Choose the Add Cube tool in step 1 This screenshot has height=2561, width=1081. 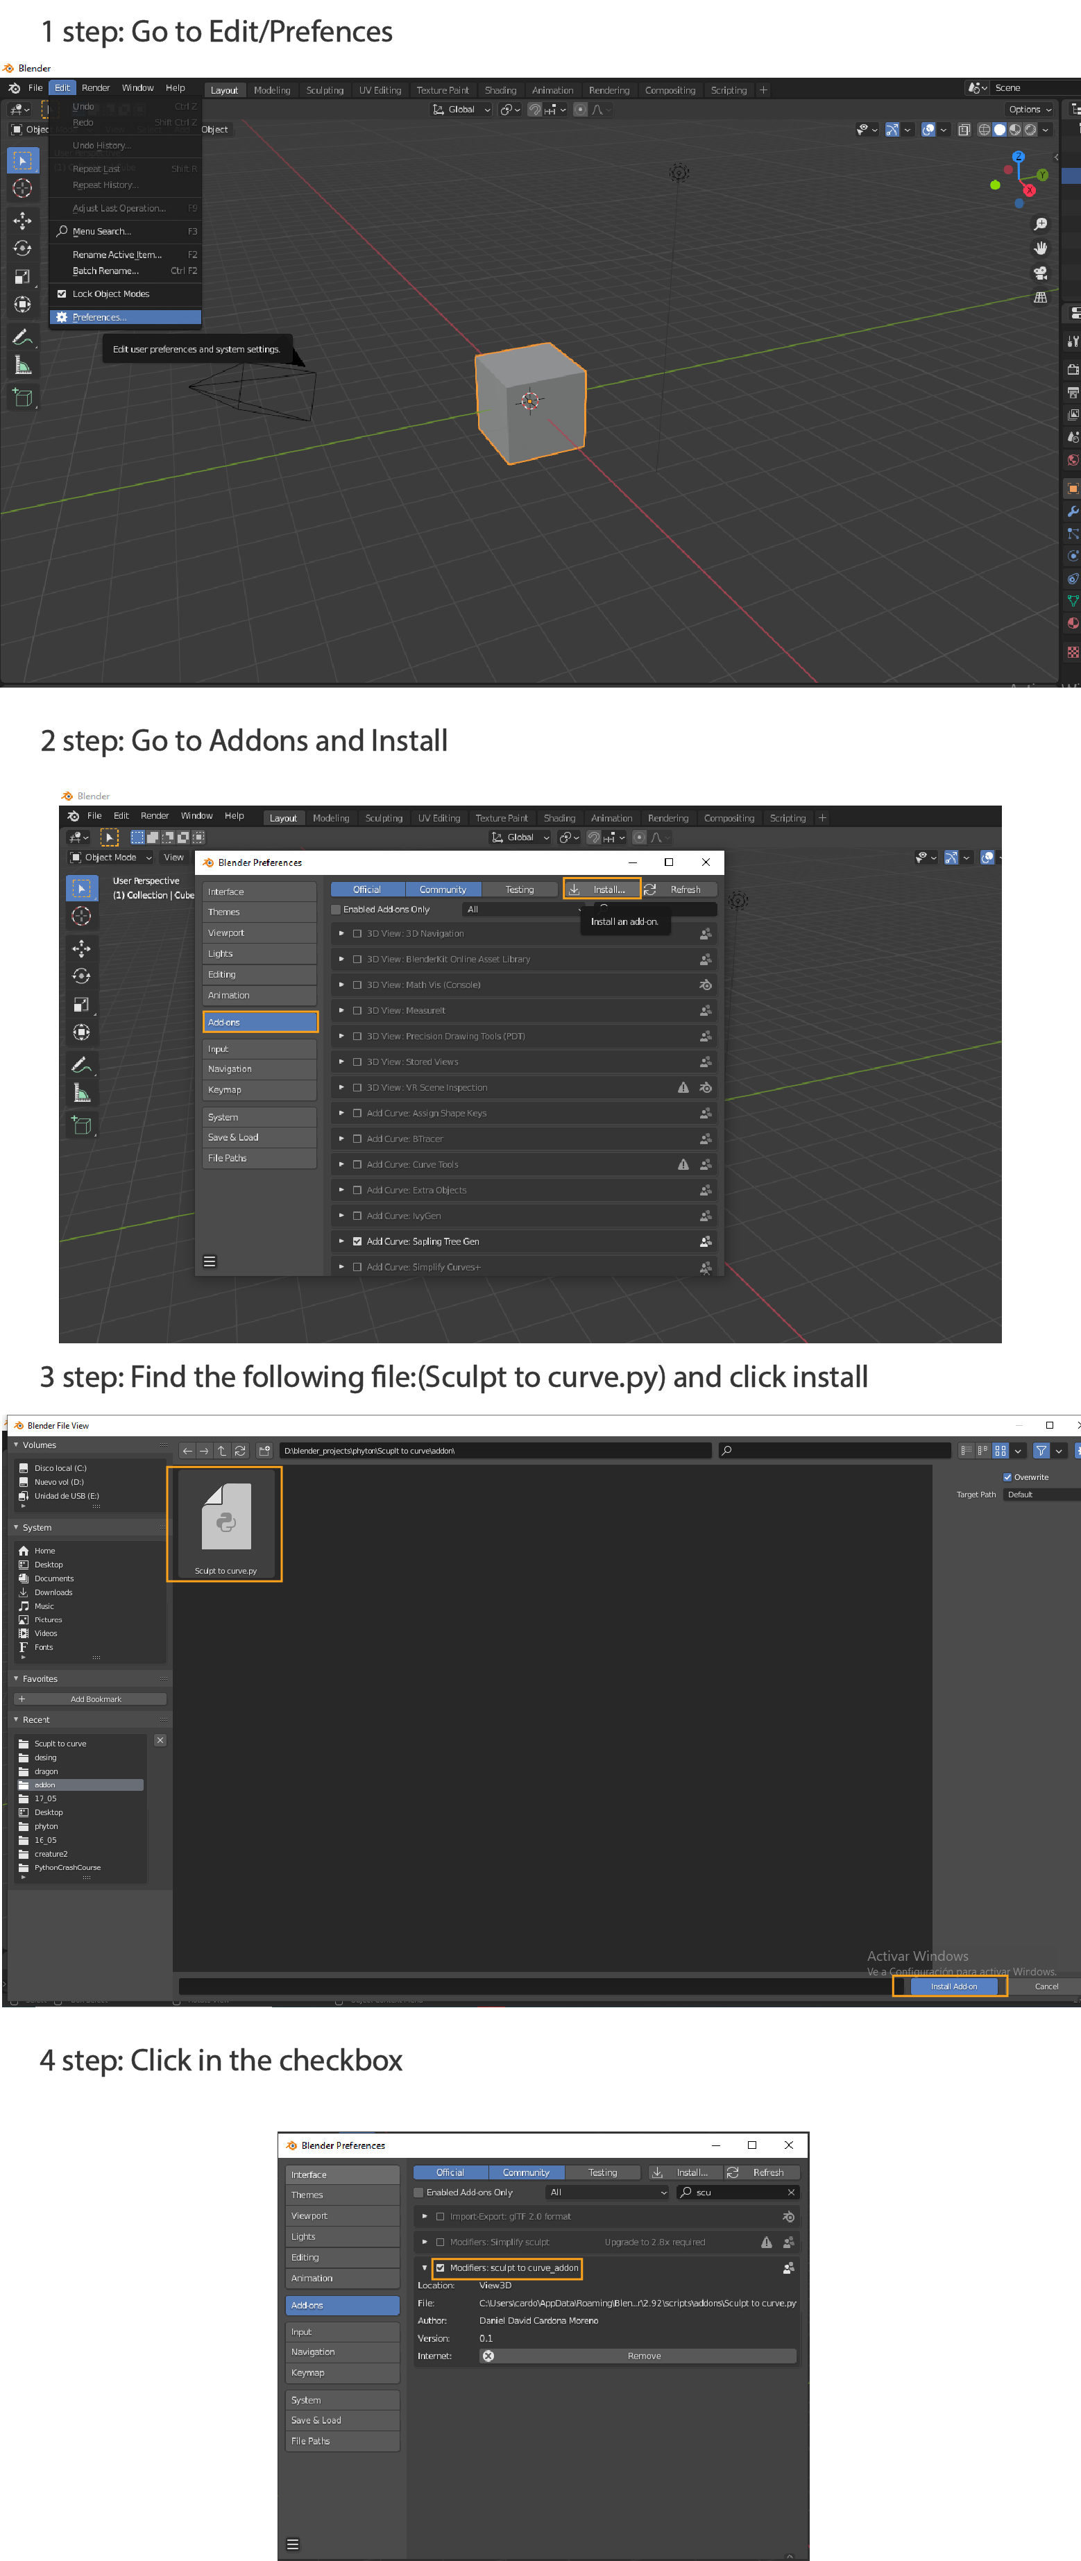(23, 398)
